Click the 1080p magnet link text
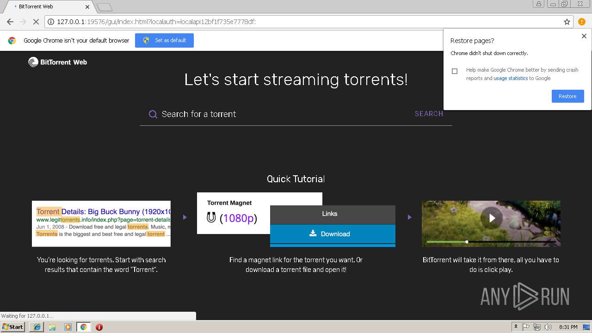The height and width of the screenshot is (333, 592). tap(238, 218)
